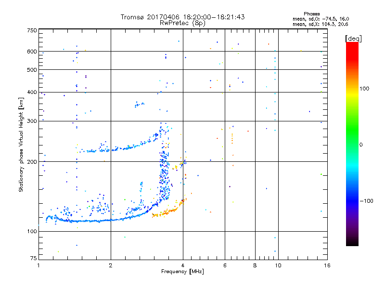The image size is (385, 289).
Task: Click the '16' frequency tick label
Action: [327, 265]
